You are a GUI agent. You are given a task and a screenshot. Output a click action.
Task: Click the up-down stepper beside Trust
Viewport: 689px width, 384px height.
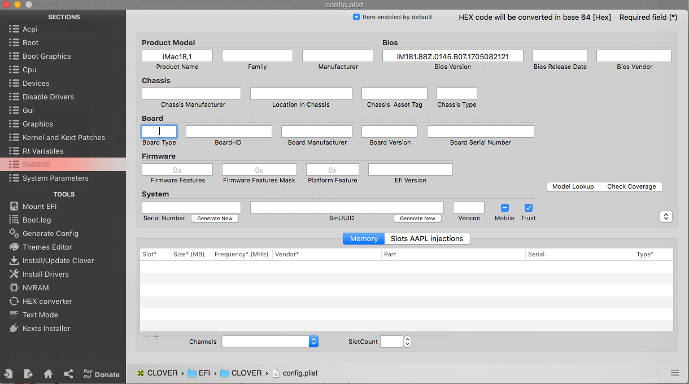[x=665, y=217]
